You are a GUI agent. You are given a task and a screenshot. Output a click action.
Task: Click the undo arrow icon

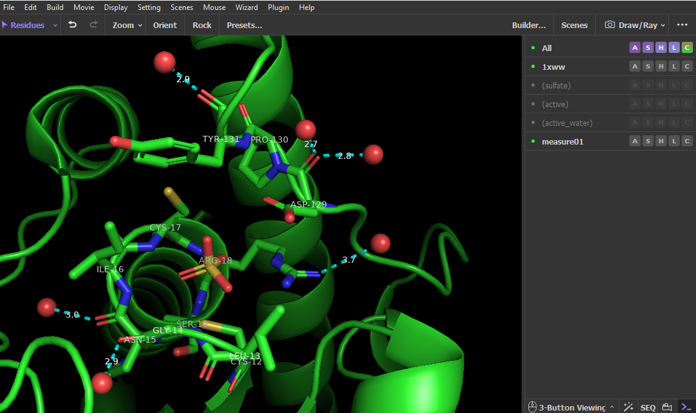[x=73, y=25]
